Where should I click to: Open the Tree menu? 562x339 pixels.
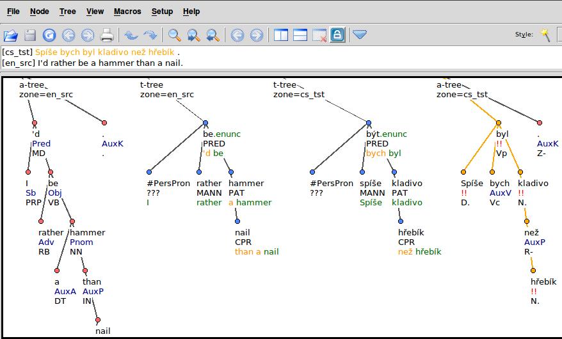click(68, 12)
